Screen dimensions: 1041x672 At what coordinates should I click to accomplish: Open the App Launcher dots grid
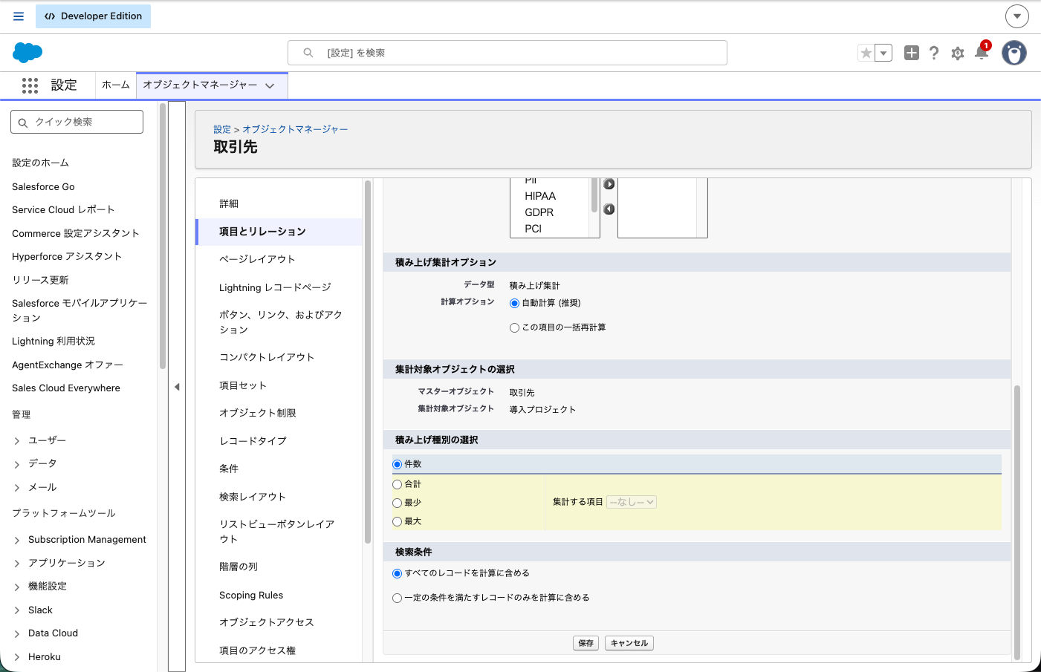pyautogui.click(x=30, y=85)
